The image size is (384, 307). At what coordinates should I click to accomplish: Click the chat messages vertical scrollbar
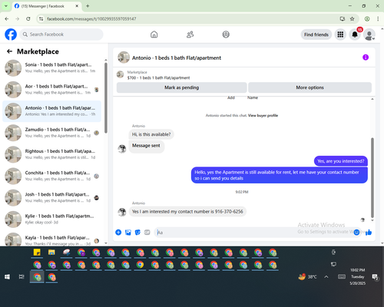372,178
